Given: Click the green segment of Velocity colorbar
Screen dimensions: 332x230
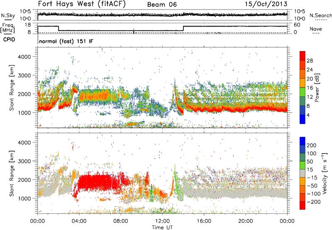Looking at the screenshot, I should pyautogui.click(x=303, y=165).
